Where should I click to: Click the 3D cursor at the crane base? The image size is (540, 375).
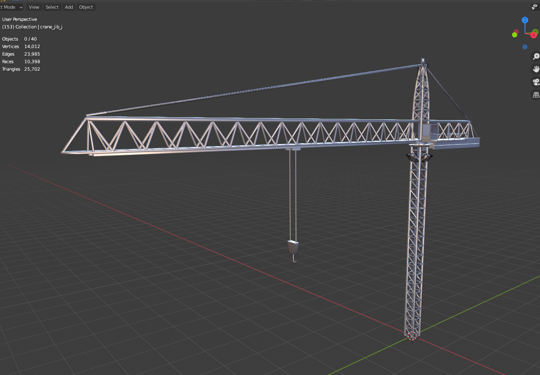click(412, 336)
